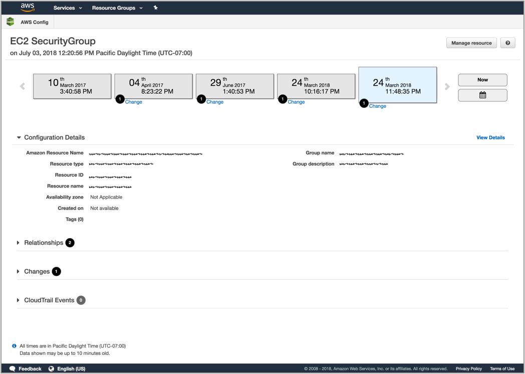Click the View Details link
The image size is (525, 374).
pos(490,137)
